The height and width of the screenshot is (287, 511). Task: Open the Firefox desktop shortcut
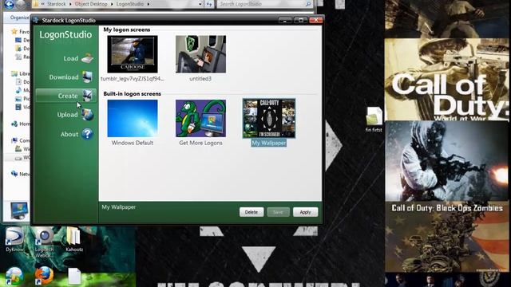(x=44, y=276)
